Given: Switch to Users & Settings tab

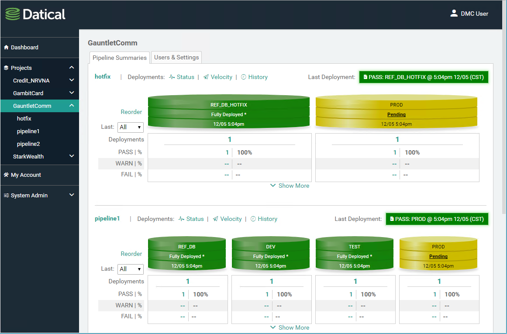Looking at the screenshot, I should point(176,57).
